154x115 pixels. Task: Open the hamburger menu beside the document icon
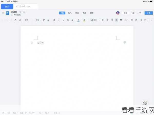(3, 13)
